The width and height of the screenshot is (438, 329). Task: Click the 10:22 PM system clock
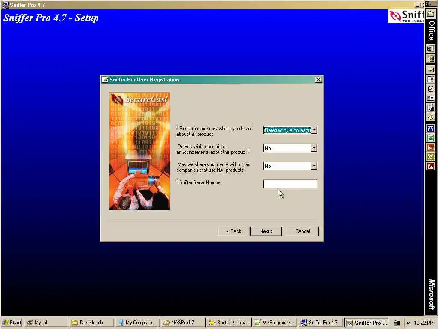pyautogui.click(x=423, y=323)
